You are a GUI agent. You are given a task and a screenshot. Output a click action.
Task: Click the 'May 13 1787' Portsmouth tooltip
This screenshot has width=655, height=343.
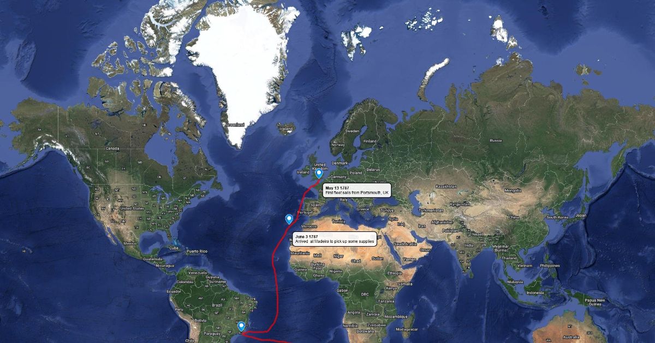tap(357, 190)
